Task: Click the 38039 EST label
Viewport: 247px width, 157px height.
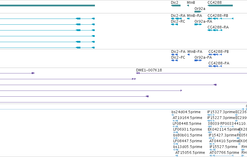Action: (214, 124)
